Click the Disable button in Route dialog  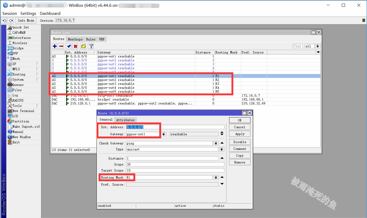(240, 142)
